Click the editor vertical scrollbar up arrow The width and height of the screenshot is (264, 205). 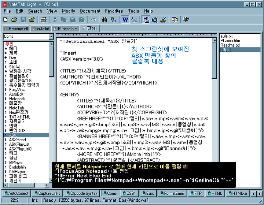[x=214, y=40]
